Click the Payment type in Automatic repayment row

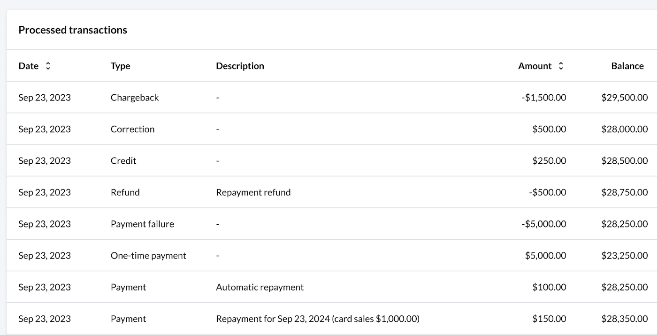[128, 287]
